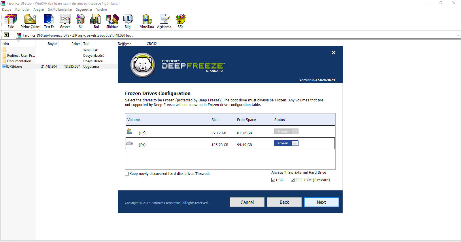The width and height of the screenshot is (461, 242).
Task: Click the 21.443.304 size value
Action: coord(49,67)
